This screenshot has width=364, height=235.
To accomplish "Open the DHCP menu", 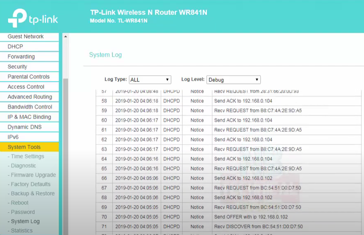I will (x=15, y=47).
